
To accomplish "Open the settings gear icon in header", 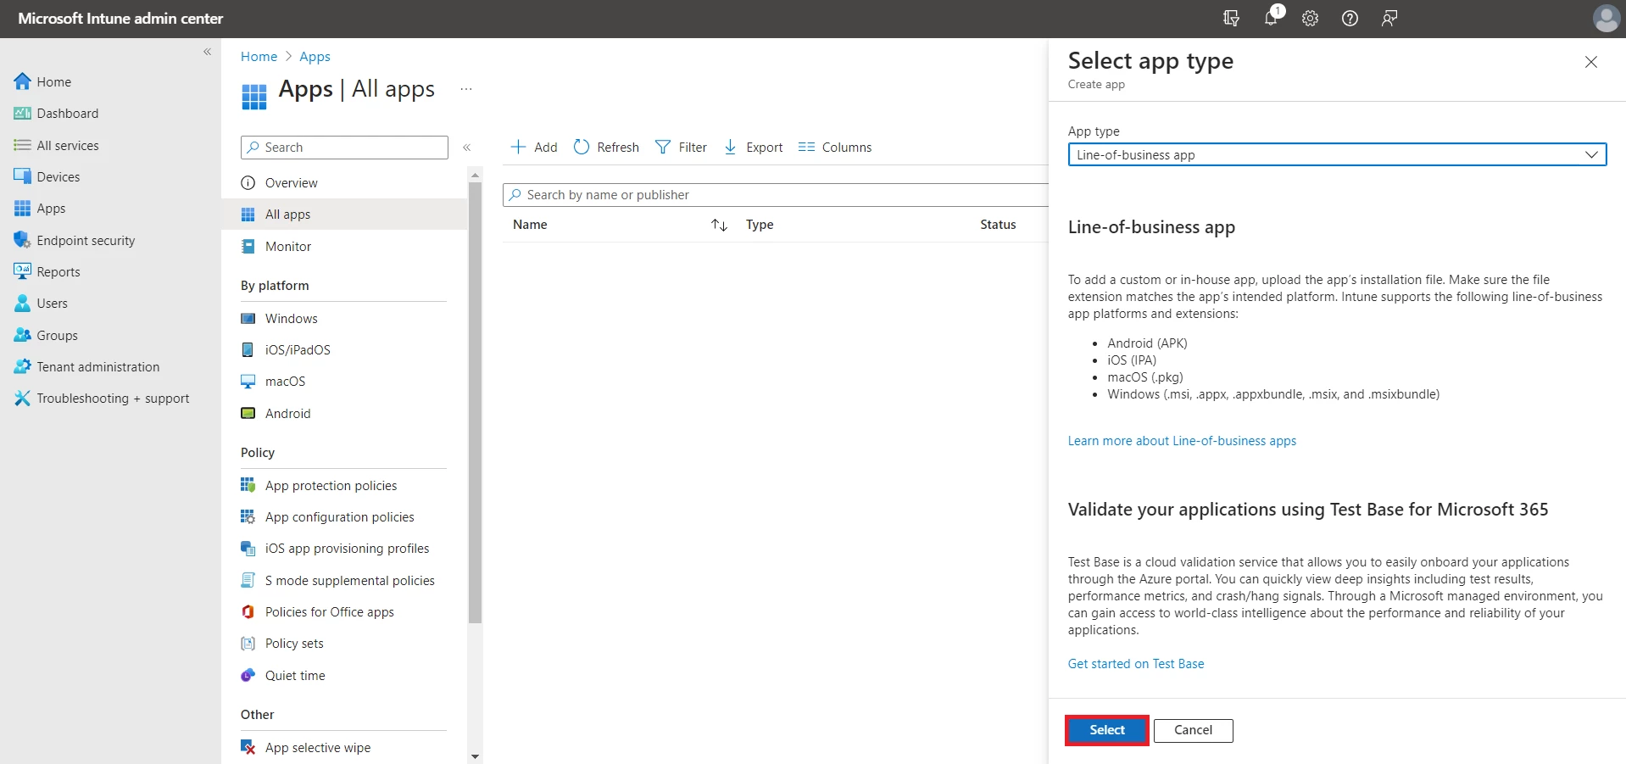I will coord(1310,18).
